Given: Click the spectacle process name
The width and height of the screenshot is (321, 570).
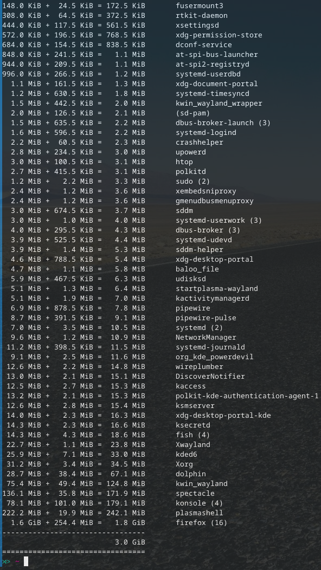Looking at the screenshot, I should (195, 493).
